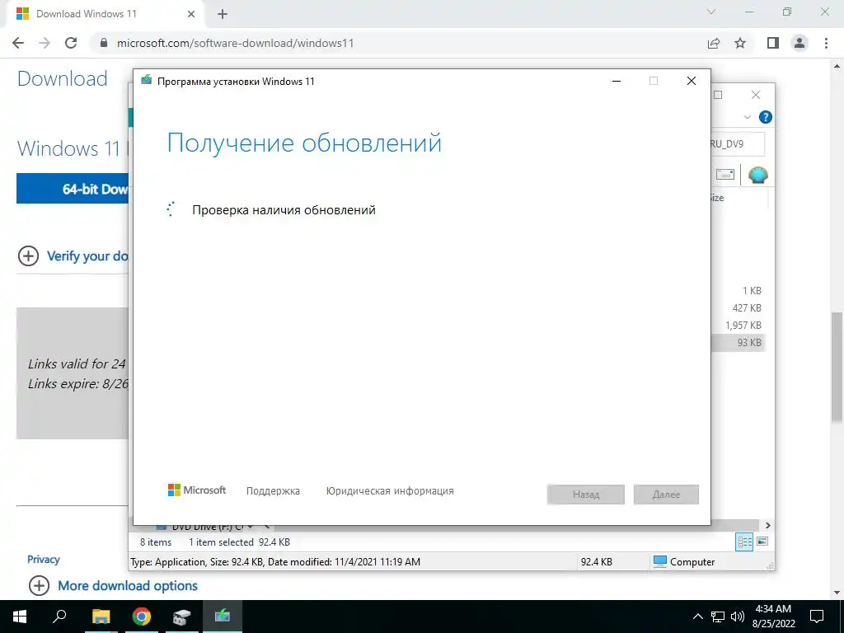Screen dimensions: 844x633
Task: Click the browser page vertical scrollbar thumb
Action: click(x=837, y=367)
